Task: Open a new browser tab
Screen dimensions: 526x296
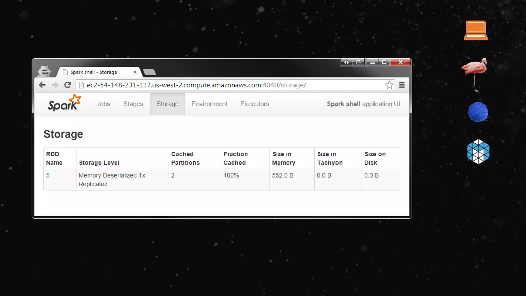Action: pyautogui.click(x=149, y=72)
